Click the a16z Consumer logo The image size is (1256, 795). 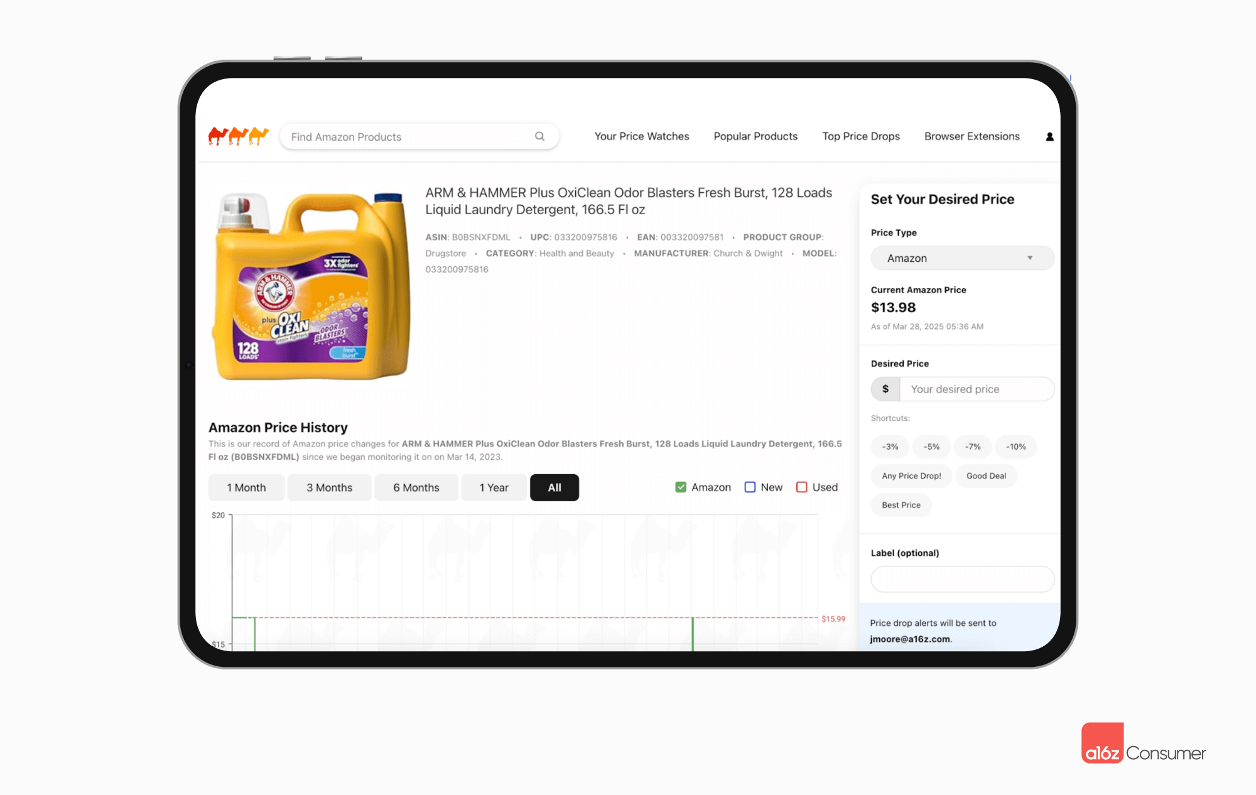pos(1144,744)
